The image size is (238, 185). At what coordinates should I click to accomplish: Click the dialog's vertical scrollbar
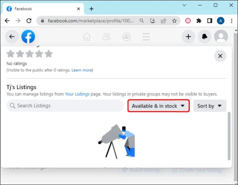[229, 136]
